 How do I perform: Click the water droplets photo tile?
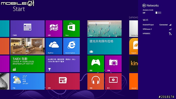point(5,81)
